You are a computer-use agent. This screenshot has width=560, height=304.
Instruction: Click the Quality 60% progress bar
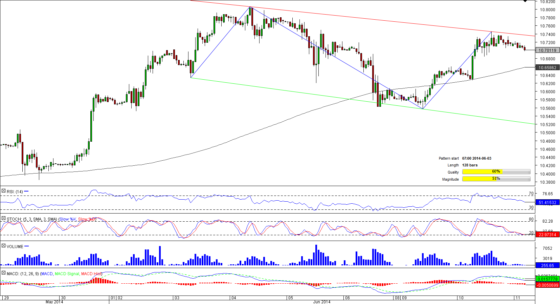point(496,172)
